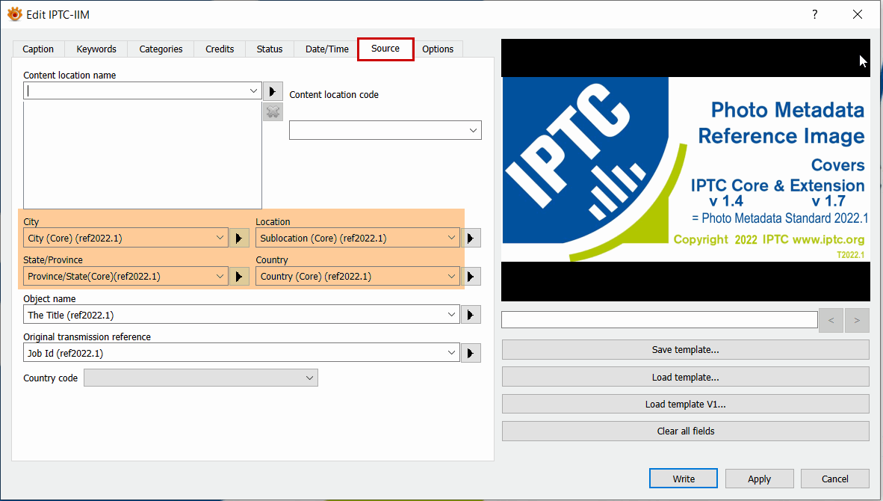Click the IPTC reference image preview
This screenshot has height=501, width=883.
pos(685,170)
